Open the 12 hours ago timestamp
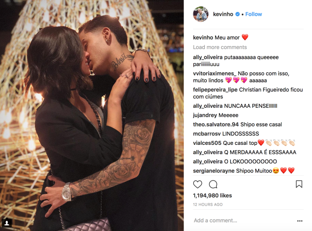 click(x=208, y=205)
